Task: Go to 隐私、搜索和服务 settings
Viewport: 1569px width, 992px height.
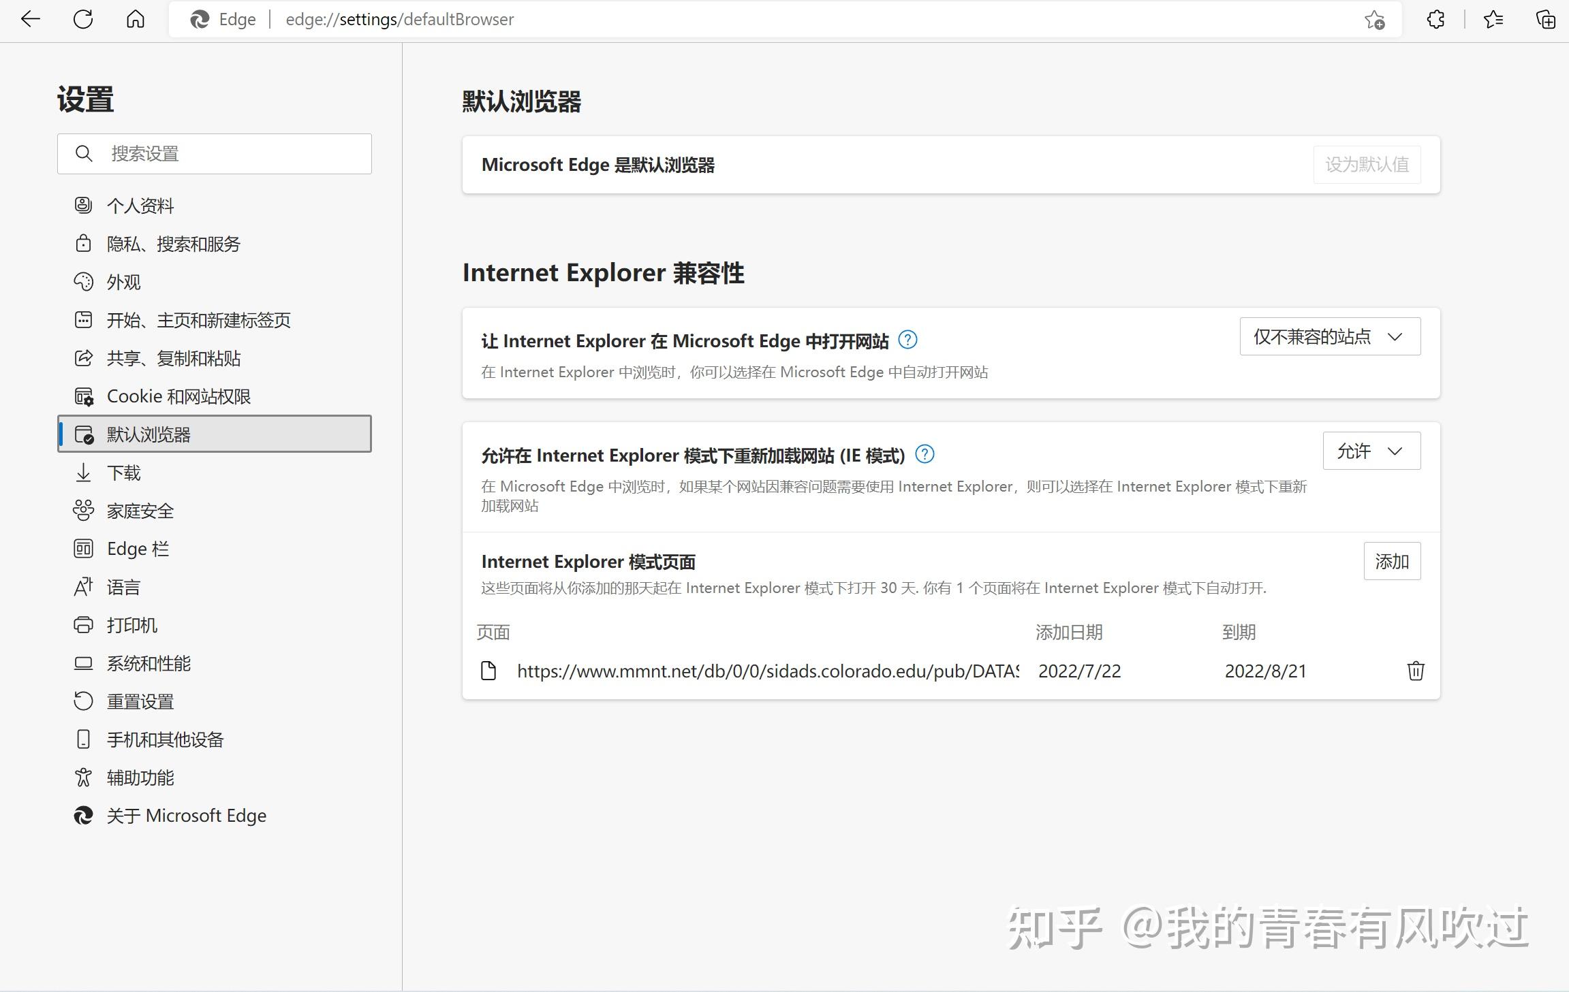Action: (x=173, y=244)
